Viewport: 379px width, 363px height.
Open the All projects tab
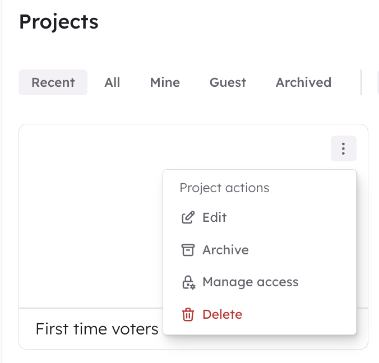click(112, 82)
